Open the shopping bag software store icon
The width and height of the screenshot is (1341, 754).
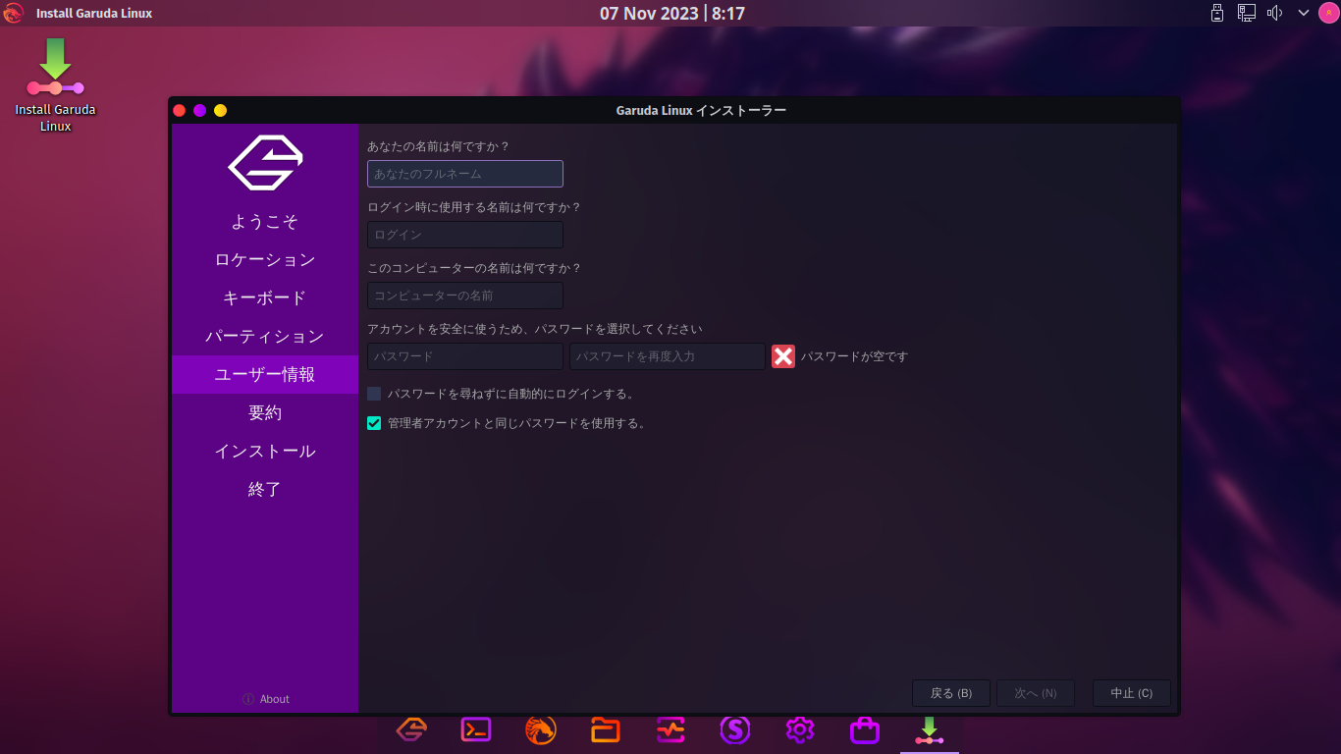point(865,729)
